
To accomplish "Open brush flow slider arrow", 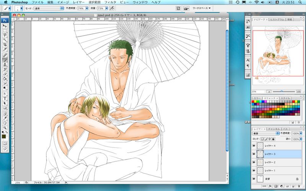I will tap(107, 8).
